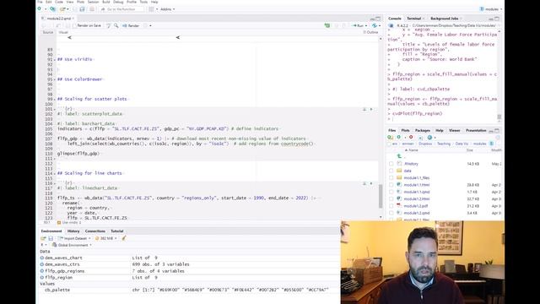Click the console vertical scrollbar
This screenshot has width=540, height=304.
[499, 117]
